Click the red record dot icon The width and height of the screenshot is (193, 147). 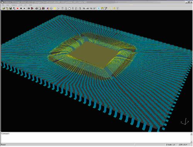(17, 8)
